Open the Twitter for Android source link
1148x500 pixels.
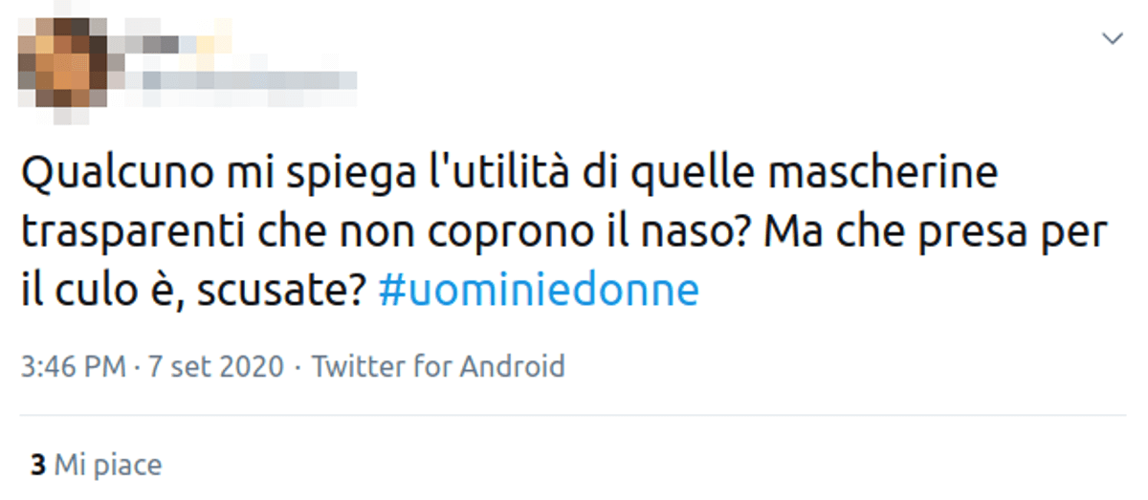[x=438, y=366]
